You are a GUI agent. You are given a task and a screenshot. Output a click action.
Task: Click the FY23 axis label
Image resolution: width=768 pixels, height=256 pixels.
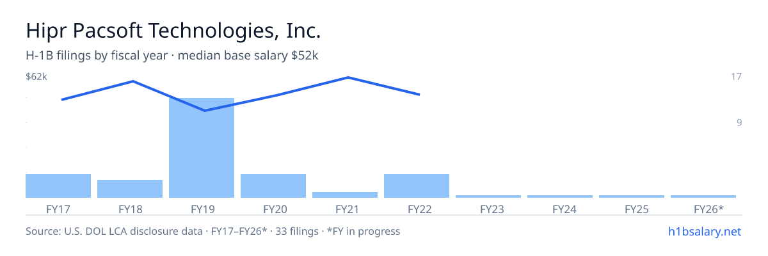coord(488,209)
